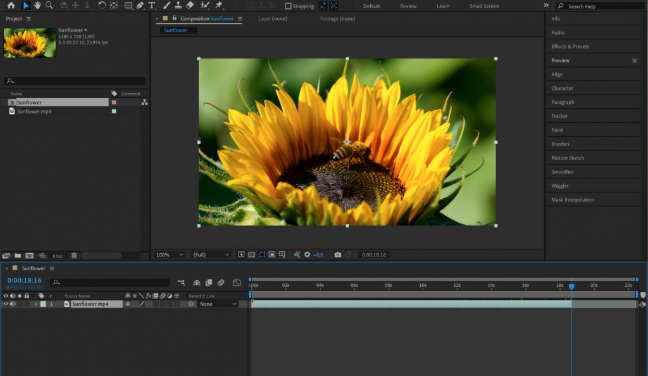Expand the Sunflower.mp4 layer properties
Image resolution: width=648 pixels, height=376 pixels.
(x=36, y=304)
